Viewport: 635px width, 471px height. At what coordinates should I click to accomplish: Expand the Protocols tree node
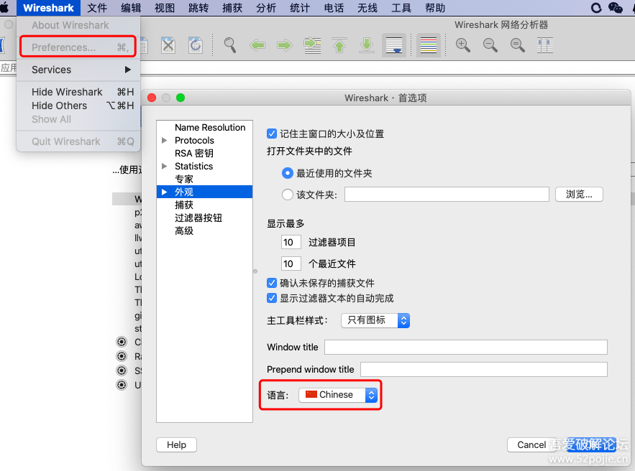[x=165, y=140]
